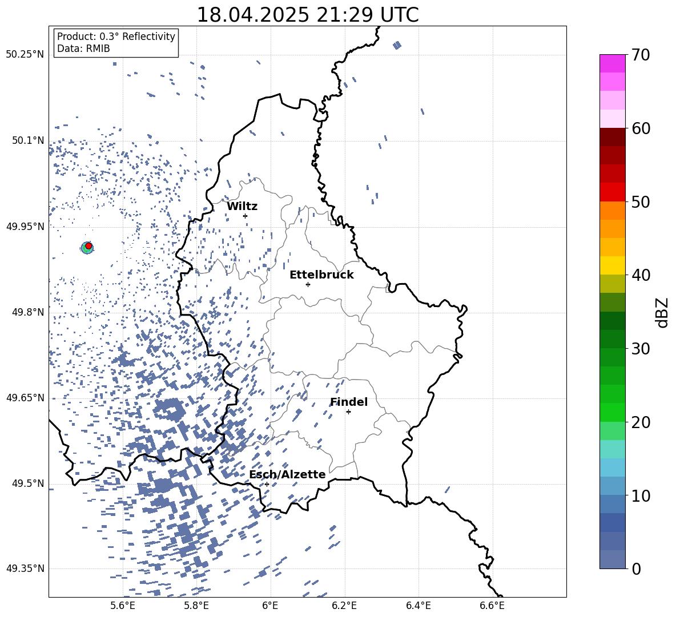The width and height of the screenshot is (676, 617).
Task: Click the 'Product: 0.3° Reflectivity' text
Action: [x=116, y=37]
